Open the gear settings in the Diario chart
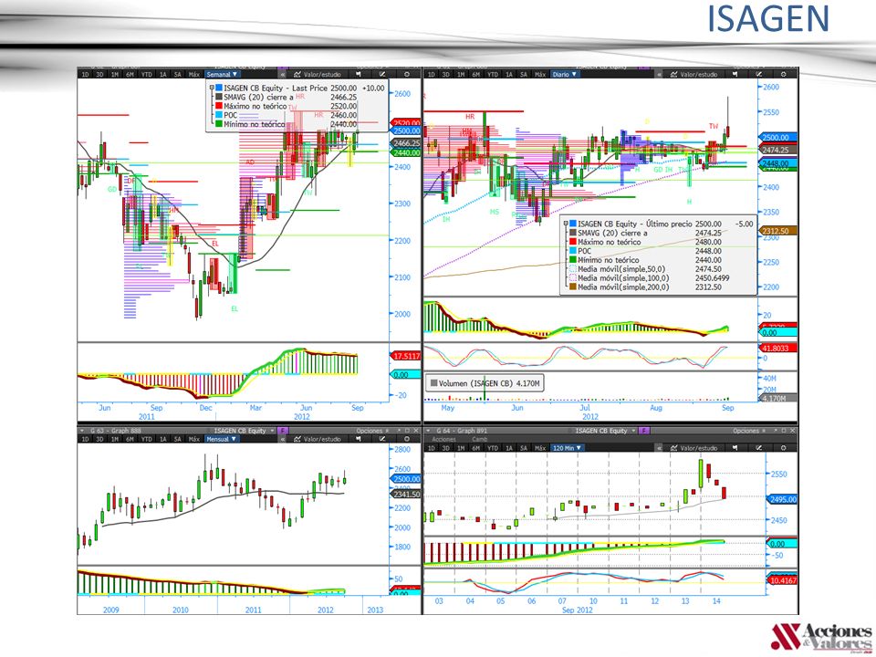The image size is (876, 657). [x=783, y=74]
